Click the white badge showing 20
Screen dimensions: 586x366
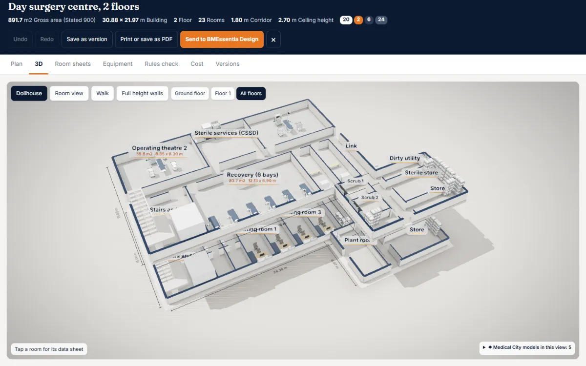click(x=346, y=20)
